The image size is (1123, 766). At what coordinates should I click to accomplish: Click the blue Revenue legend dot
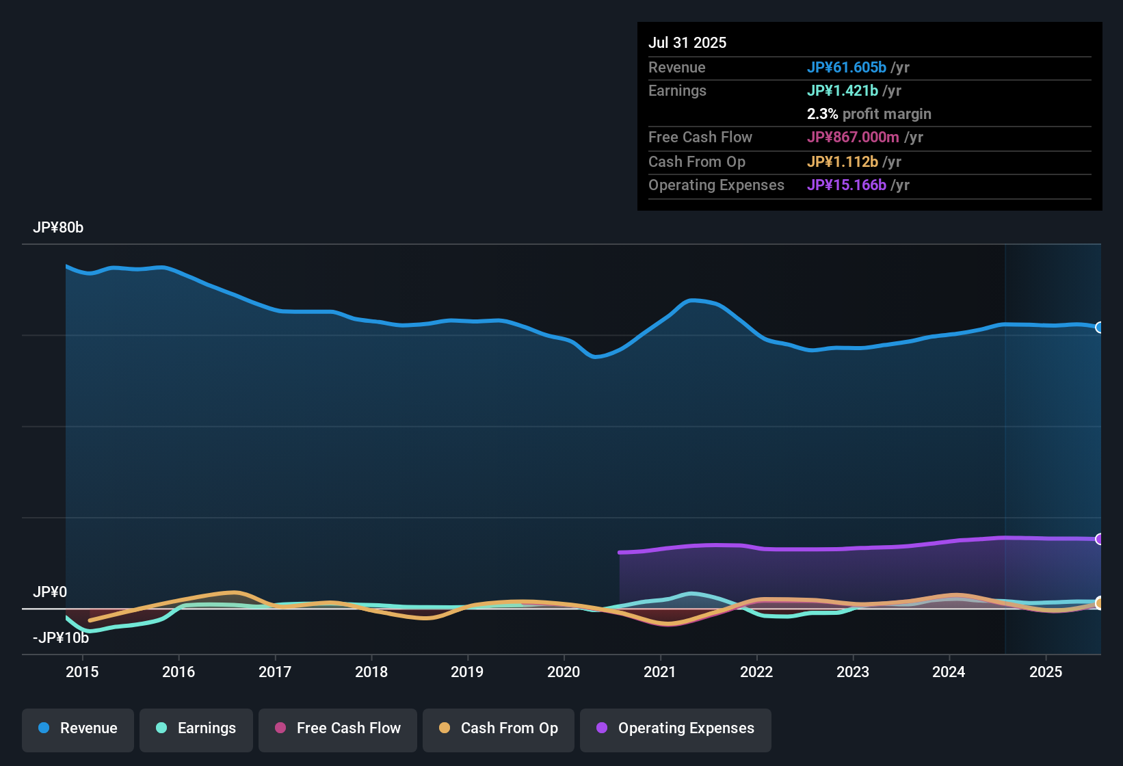click(x=44, y=728)
